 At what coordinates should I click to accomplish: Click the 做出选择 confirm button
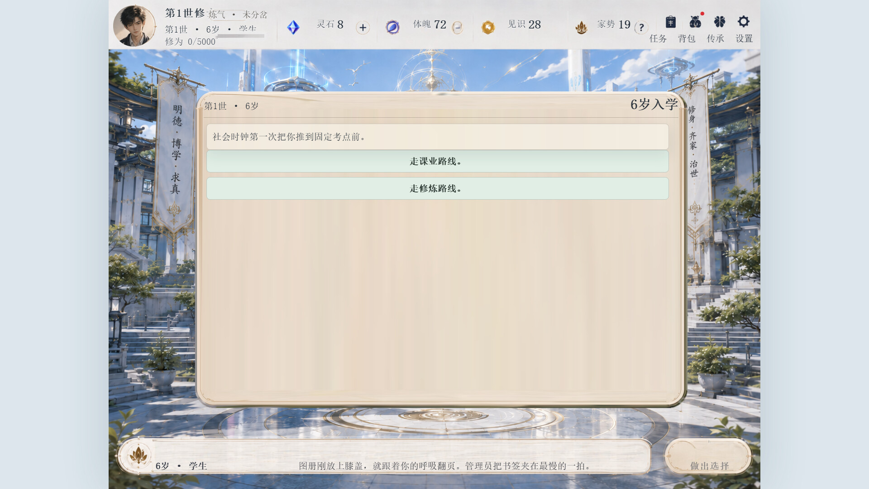click(x=709, y=457)
